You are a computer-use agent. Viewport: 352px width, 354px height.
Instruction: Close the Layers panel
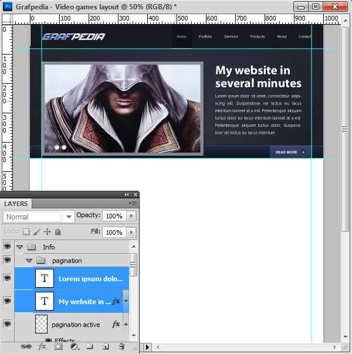point(136,194)
